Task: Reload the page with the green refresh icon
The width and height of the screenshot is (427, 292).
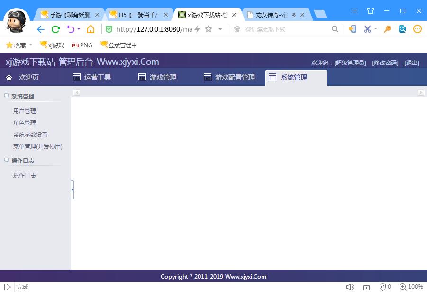Action: (x=55, y=29)
